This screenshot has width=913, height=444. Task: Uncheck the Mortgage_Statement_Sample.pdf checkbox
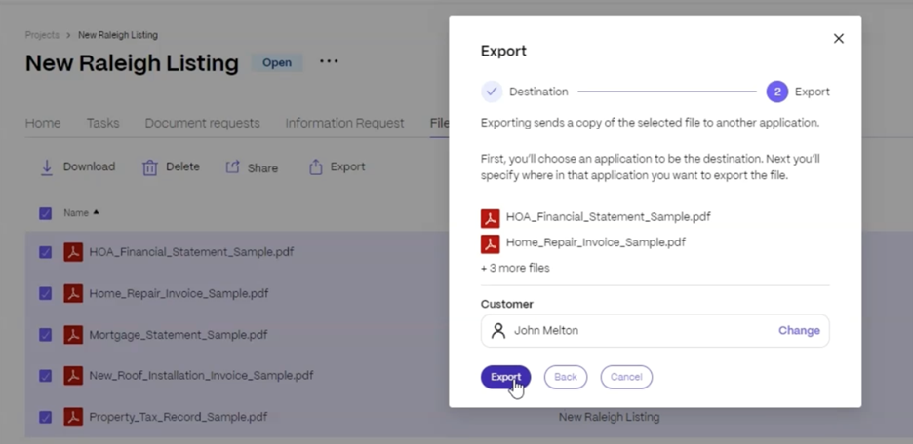pos(46,335)
